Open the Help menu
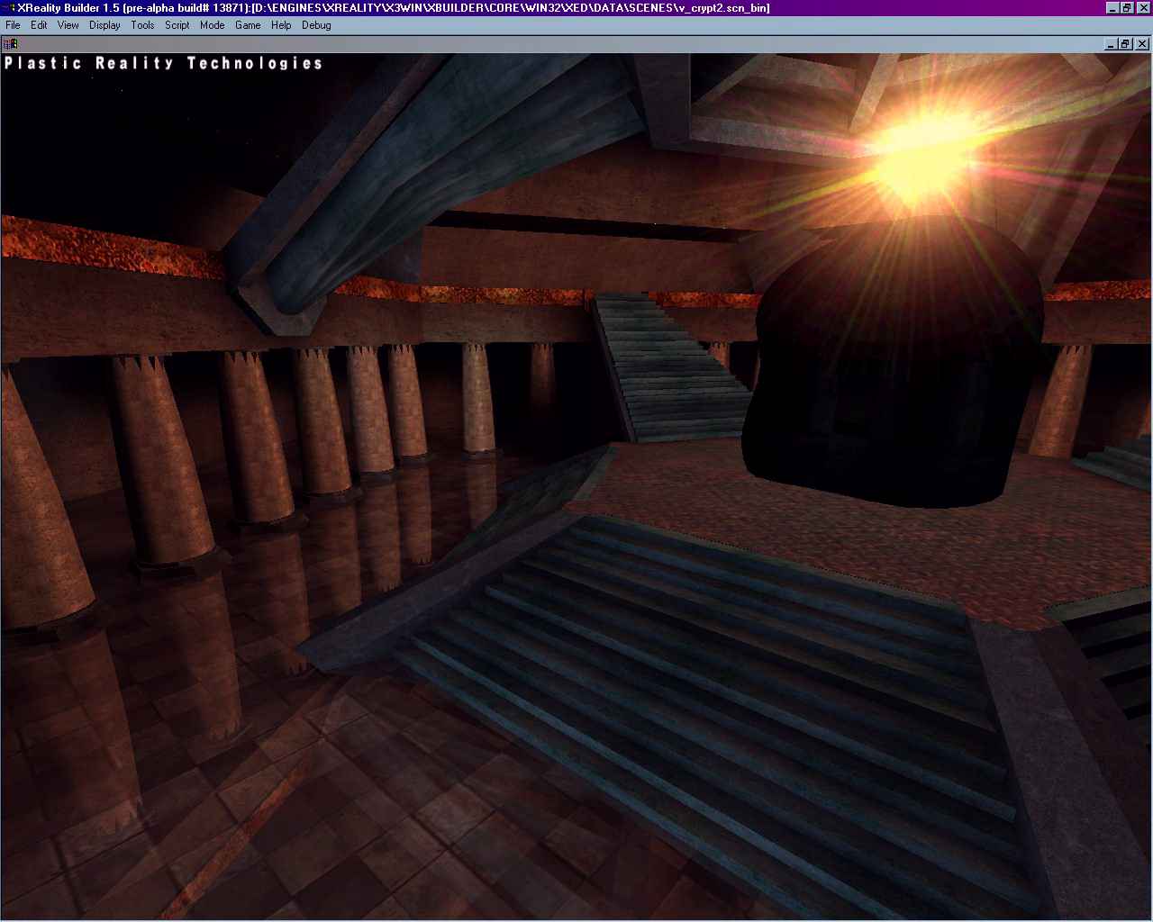 [x=281, y=25]
